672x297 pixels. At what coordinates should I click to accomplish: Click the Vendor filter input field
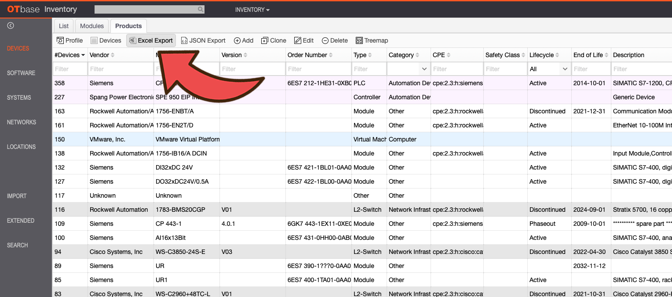click(x=121, y=69)
